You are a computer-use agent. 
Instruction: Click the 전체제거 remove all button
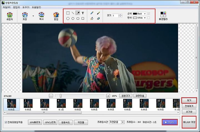[189, 106]
